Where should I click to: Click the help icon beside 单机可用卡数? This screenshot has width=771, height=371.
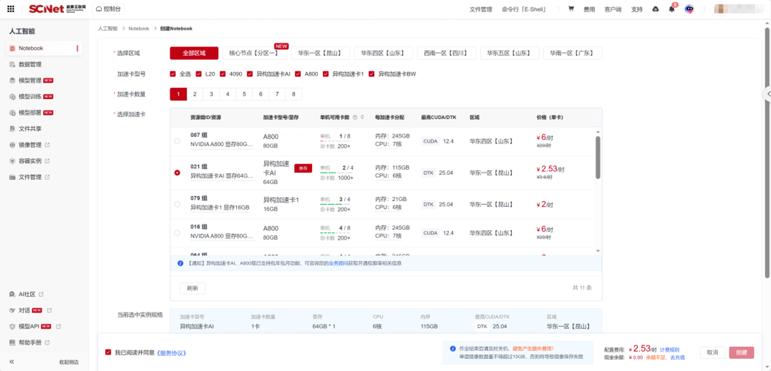355,117
